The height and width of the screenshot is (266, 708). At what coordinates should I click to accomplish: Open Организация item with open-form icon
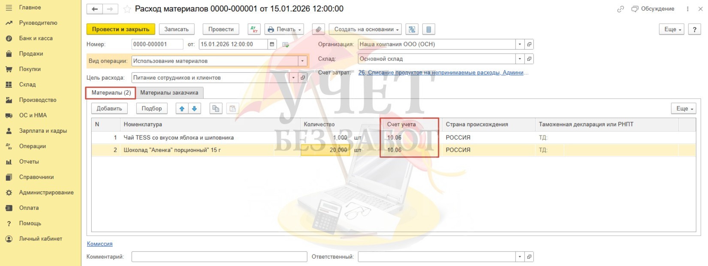click(x=529, y=44)
